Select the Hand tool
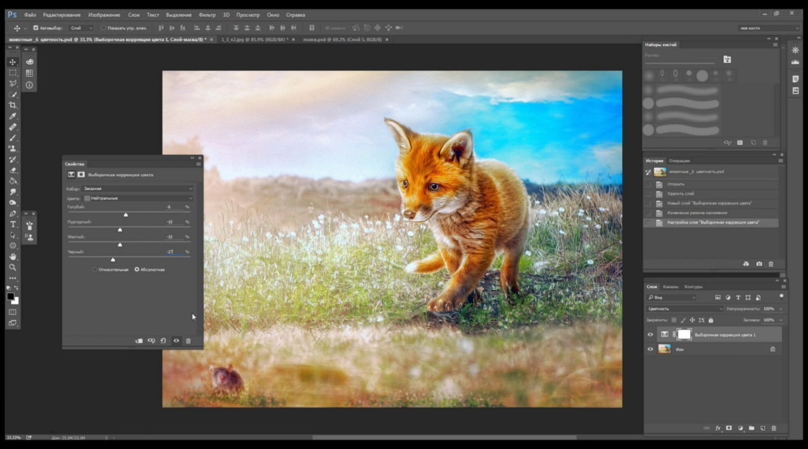Viewport: 808px width, 449px height. point(13,256)
